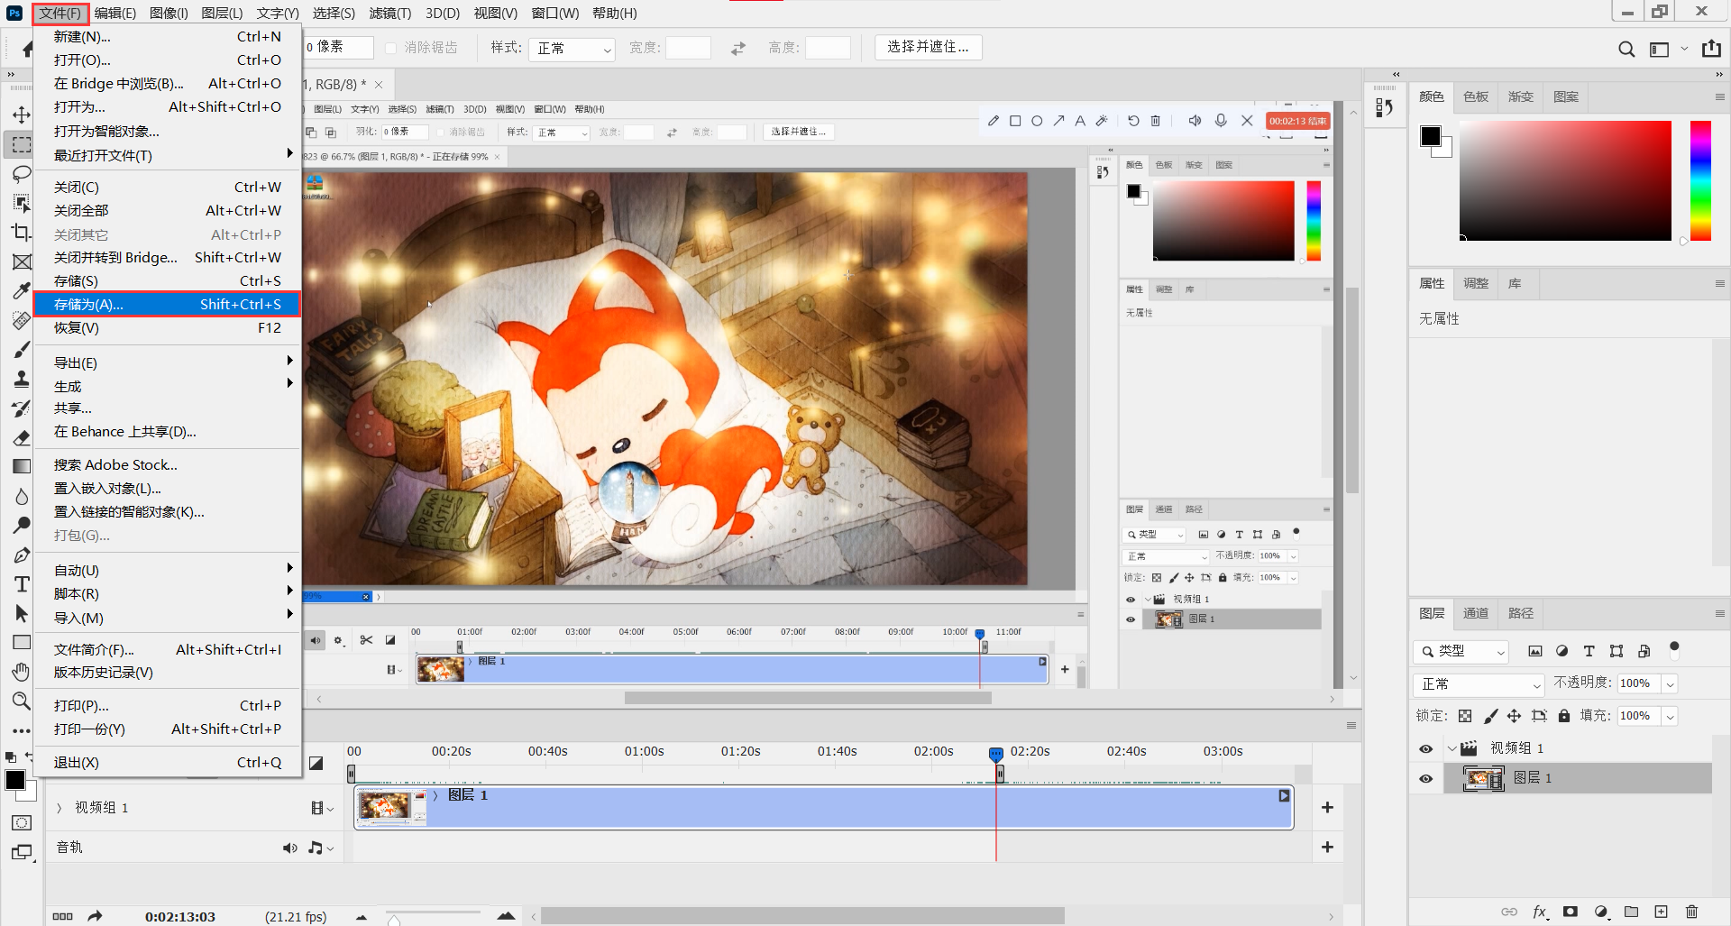Screen dimensions: 1731x926
Task: Create a new group with folder icon
Action: [1631, 912]
